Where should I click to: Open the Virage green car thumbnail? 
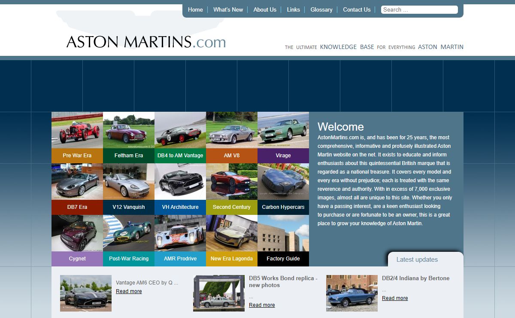tap(283, 130)
